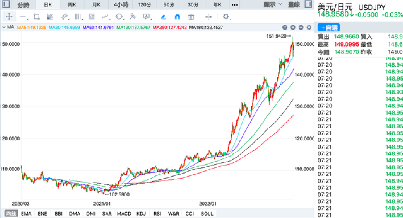This screenshot has width=403, height=218.
Task: Click the +自選 add to watchlist button
Action: [329, 27]
